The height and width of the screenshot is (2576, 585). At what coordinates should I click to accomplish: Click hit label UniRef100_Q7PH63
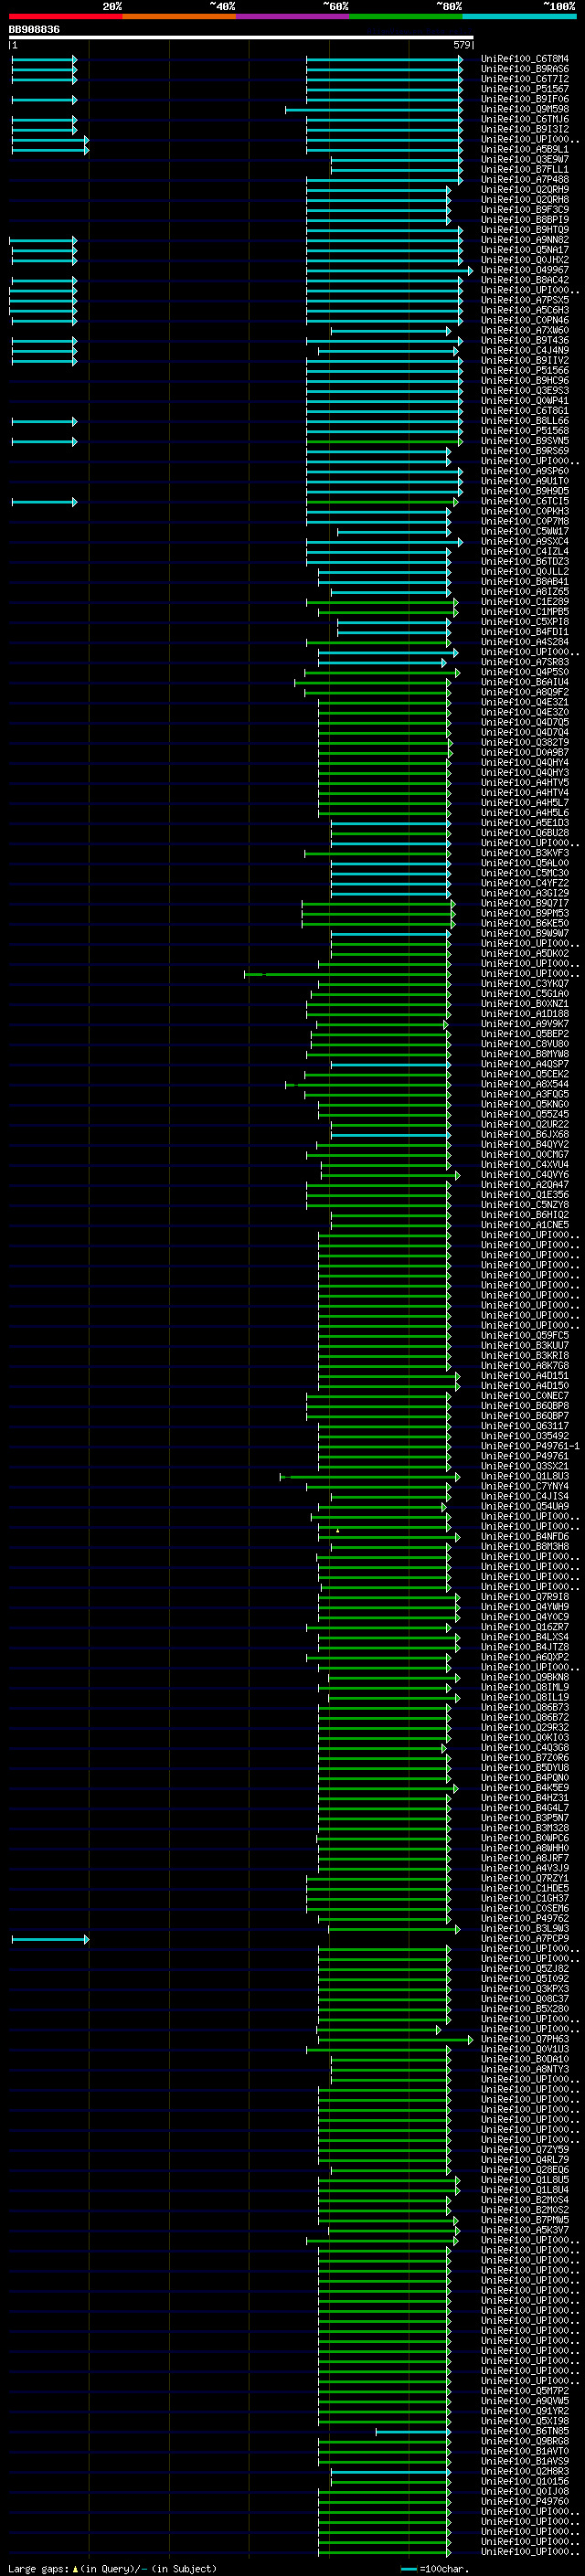pyautogui.click(x=525, y=2039)
